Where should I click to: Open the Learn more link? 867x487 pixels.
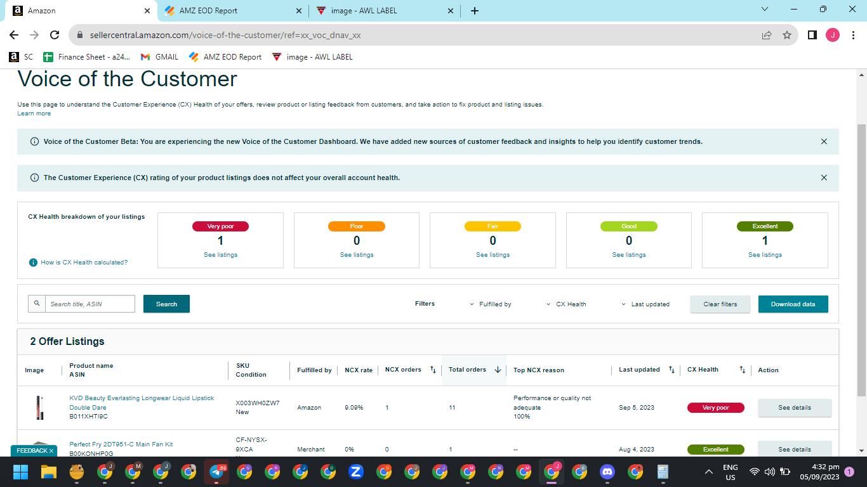34,114
